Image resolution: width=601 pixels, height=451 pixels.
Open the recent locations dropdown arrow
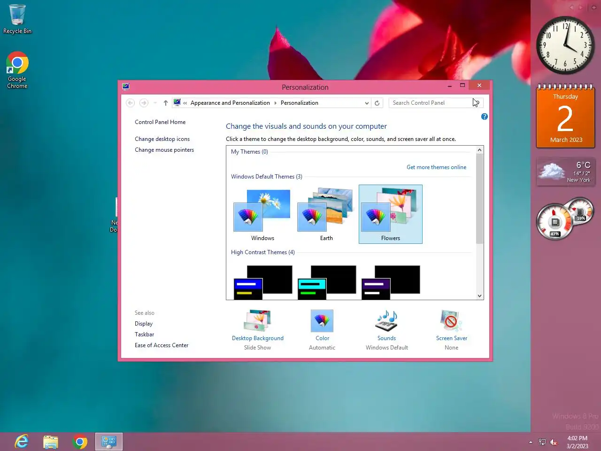coord(155,103)
